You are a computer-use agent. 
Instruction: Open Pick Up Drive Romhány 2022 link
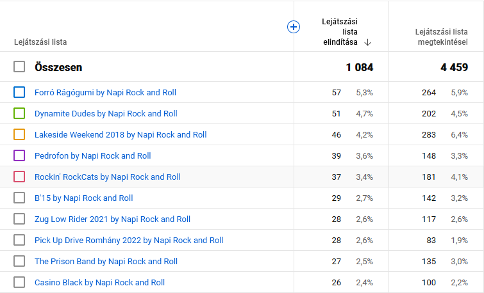(129, 240)
